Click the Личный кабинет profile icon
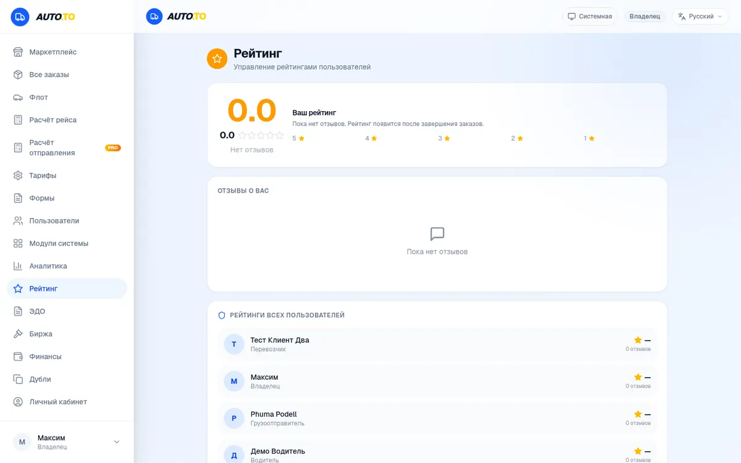 18,402
